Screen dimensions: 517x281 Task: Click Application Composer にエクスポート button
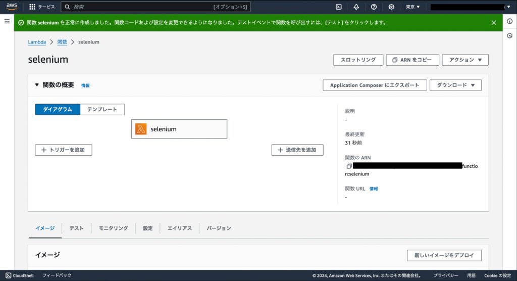tap(375, 85)
